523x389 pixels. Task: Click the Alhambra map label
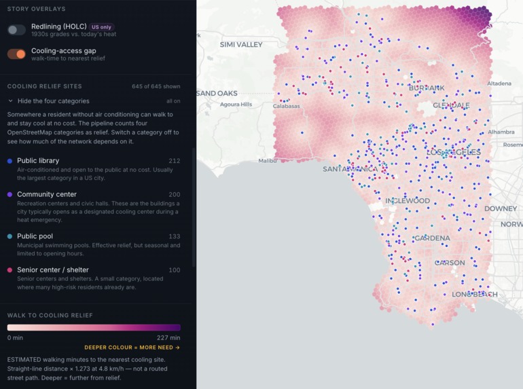coord(501,132)
